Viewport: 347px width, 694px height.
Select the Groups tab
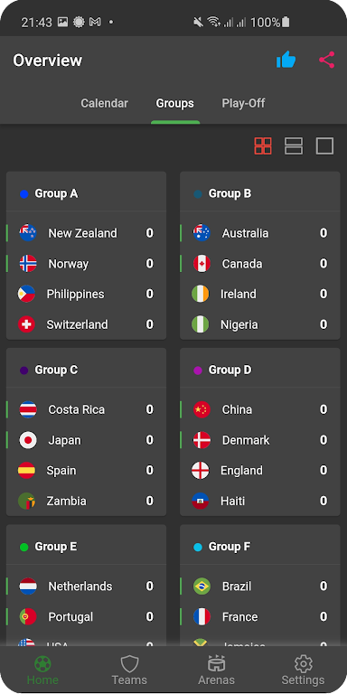[x=174, y=103]
